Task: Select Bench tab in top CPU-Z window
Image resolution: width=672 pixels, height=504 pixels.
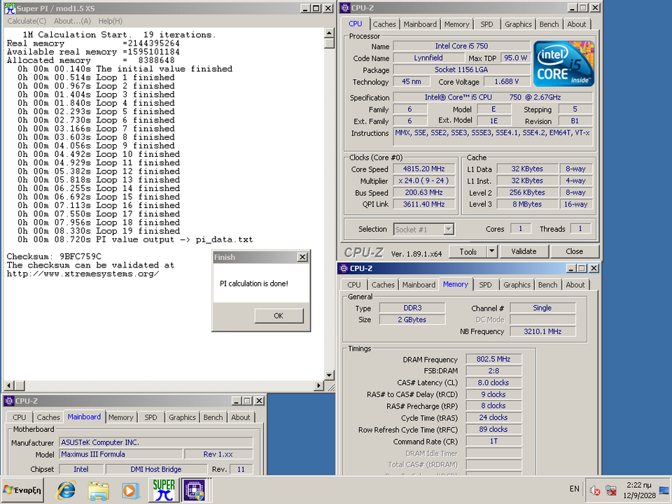Action: [x=549, y=24]
